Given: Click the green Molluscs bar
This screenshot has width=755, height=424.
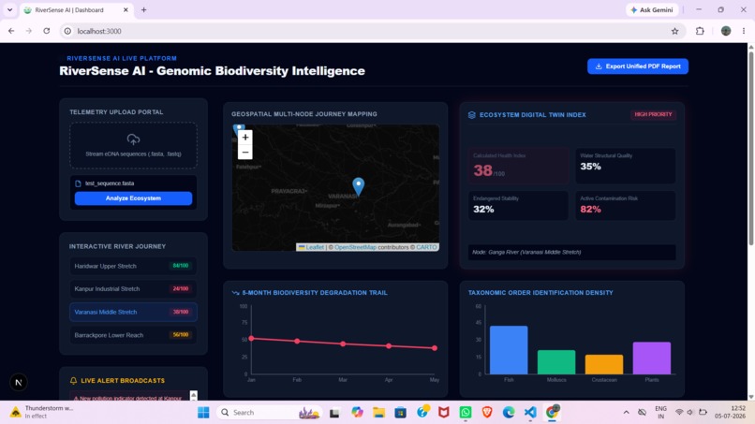Looking at the screenshot, I should [556, 362].
